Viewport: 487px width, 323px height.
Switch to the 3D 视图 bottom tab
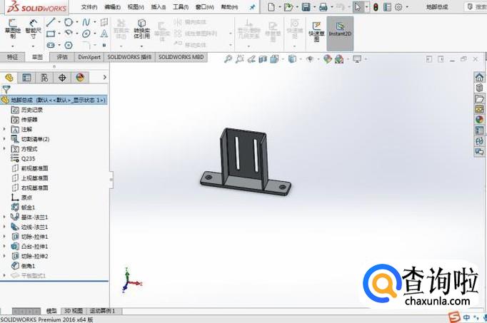74,311
